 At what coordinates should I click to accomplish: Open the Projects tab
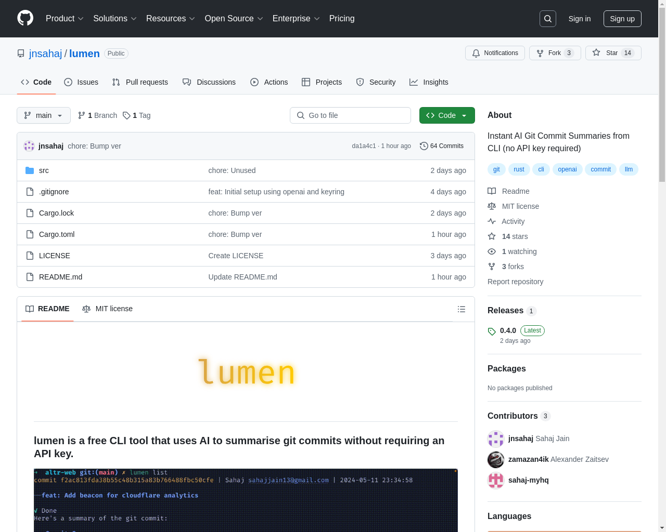point(322,82)
